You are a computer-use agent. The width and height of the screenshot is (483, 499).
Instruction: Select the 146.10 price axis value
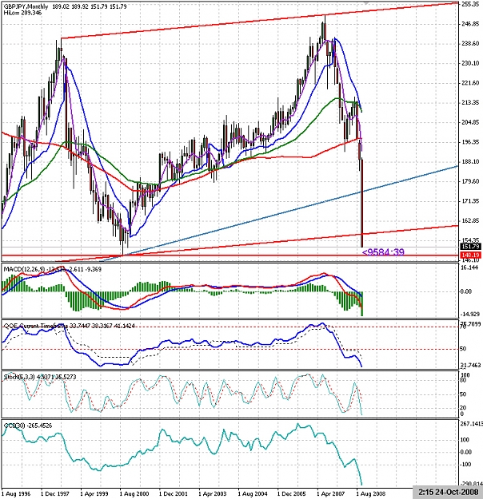coord(470,260)
